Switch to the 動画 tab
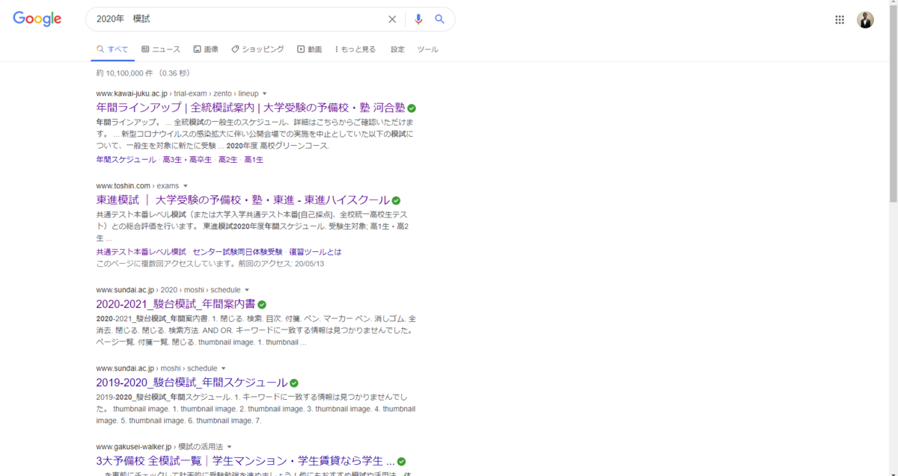The image size is (898, 476). pos(309,49)
